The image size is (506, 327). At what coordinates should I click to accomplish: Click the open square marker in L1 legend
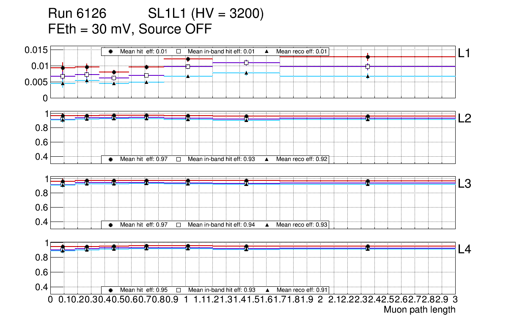[x=179, y=52]
